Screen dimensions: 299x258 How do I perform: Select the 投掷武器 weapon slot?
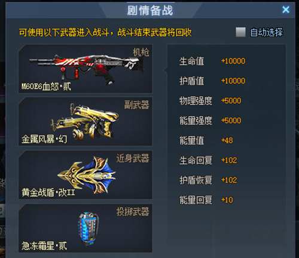(86, 228)
